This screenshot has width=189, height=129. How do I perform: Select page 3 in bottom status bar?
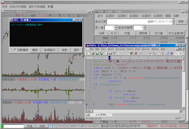pos(59,126)
